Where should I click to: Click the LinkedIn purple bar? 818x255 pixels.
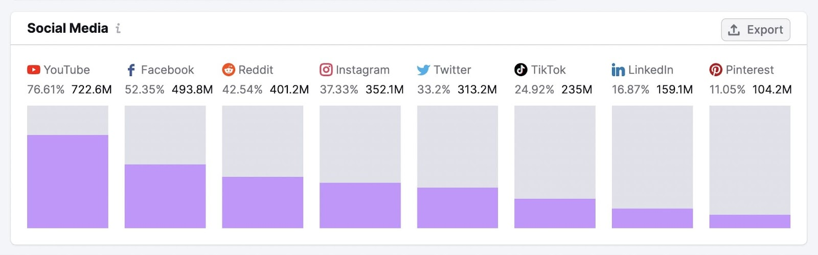point(652,218)
